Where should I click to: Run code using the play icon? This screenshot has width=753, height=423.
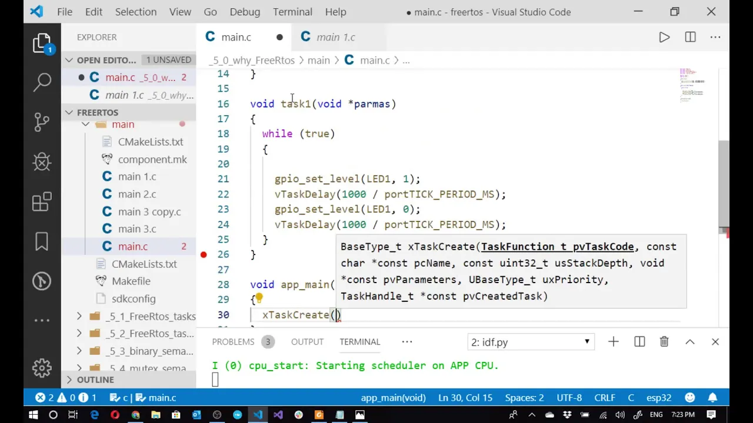pos(664,37)
